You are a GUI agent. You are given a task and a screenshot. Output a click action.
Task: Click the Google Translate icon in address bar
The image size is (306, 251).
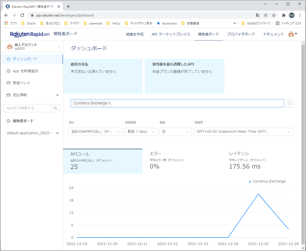pyautogui.click(x=258, y=15)
